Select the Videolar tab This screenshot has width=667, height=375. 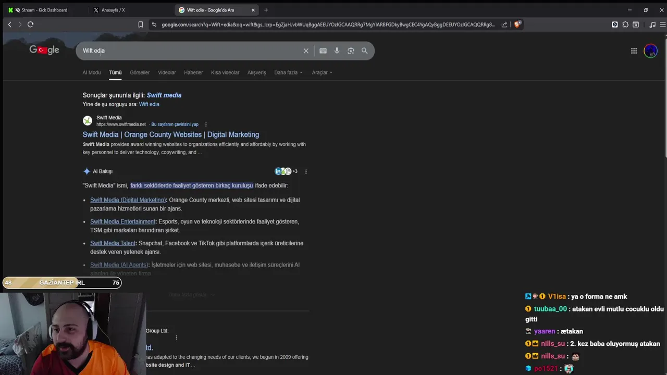click(x=167, y=72)
